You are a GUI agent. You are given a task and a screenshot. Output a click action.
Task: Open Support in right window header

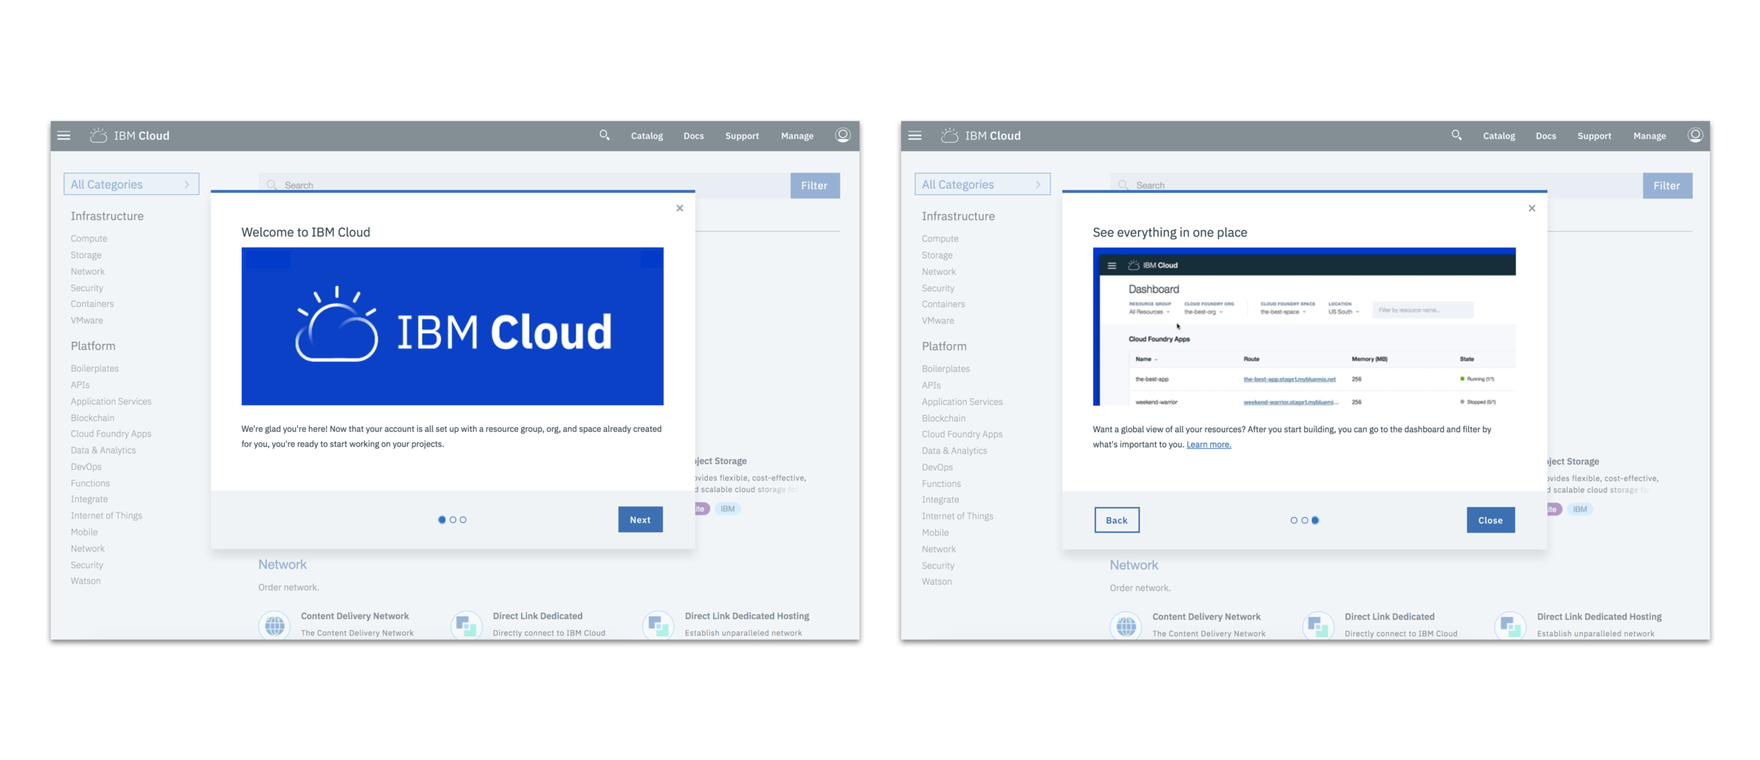(x=1594, y=136)
